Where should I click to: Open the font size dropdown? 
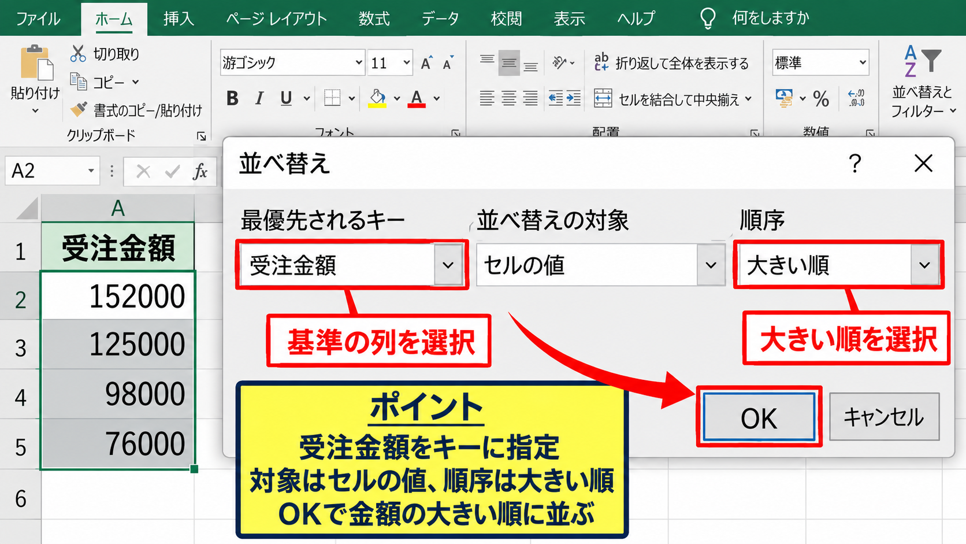coord(407,62)
